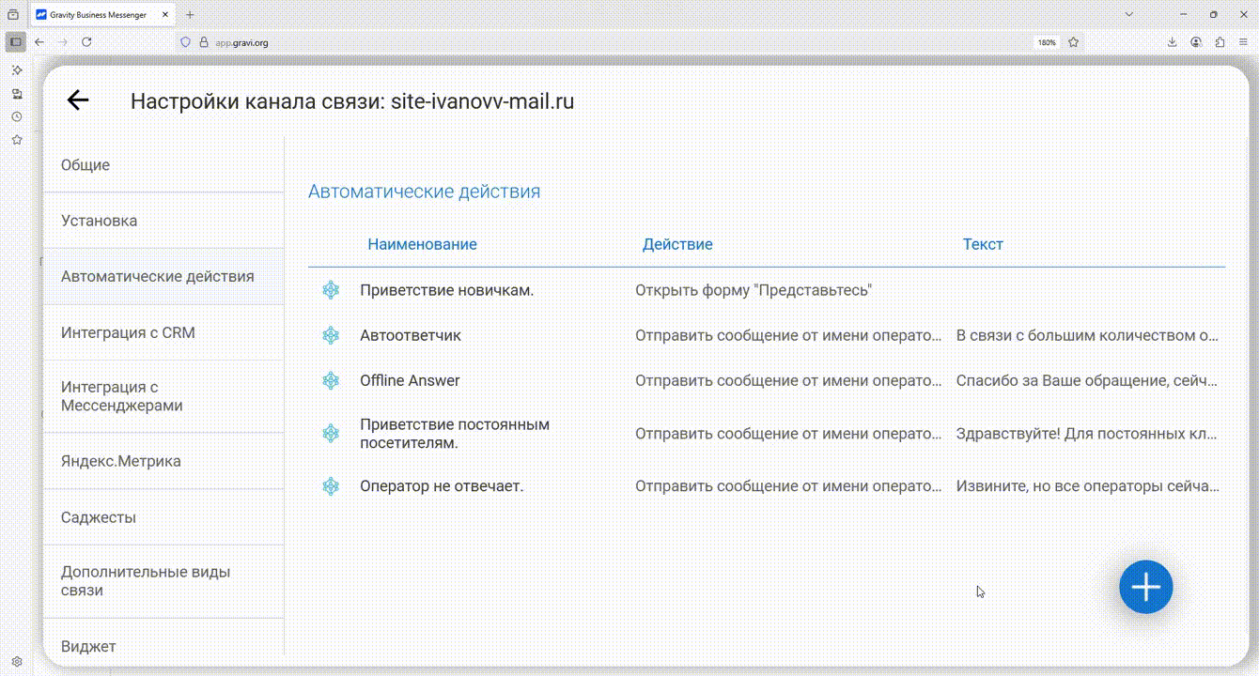Switch to the Установка section

[x=99, y=221]
